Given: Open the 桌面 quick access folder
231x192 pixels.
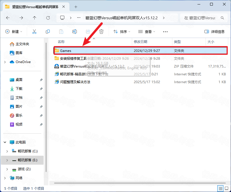Looking at the screenshot, I should pyautogui.click(x=16, y=80).
